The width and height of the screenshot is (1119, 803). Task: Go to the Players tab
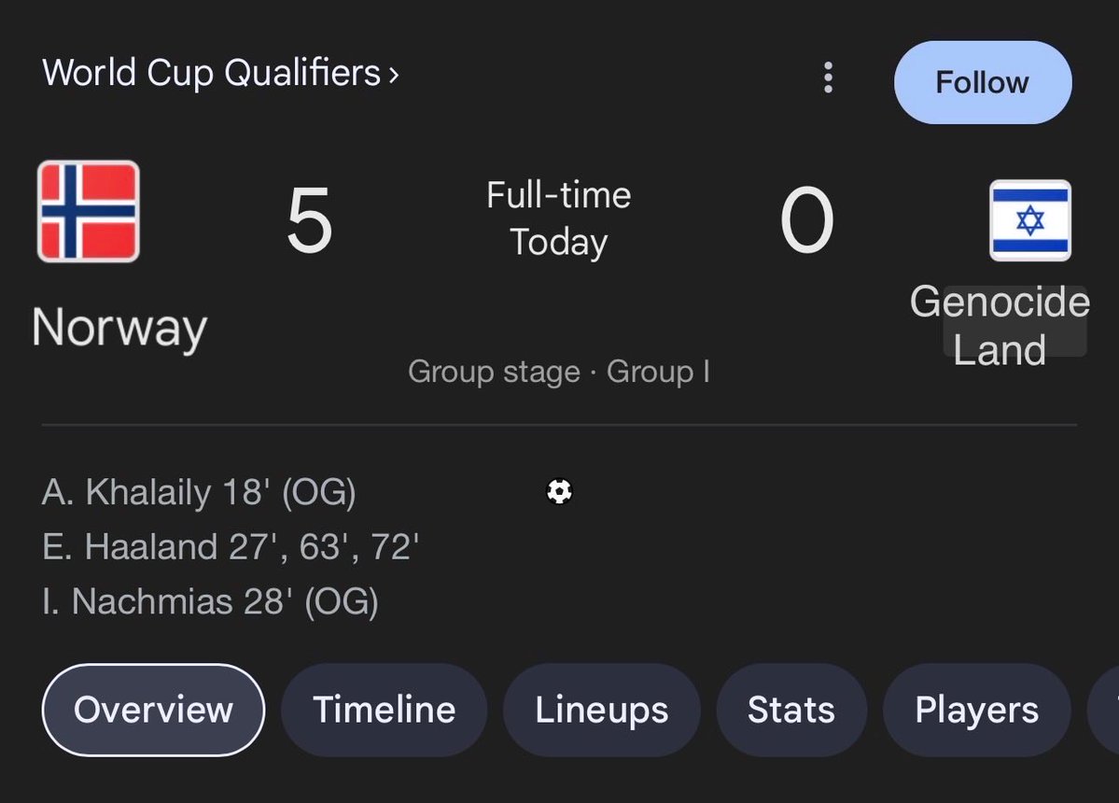pos(976,710)
